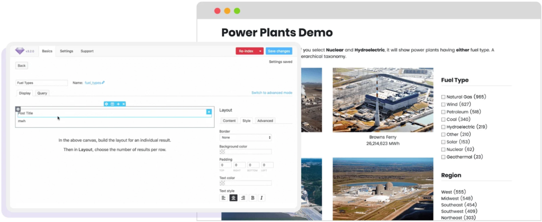The width and height of the screenshot is (542, 222).
Task: Open the dark gear icon on canvas corner
Action: 18,109
